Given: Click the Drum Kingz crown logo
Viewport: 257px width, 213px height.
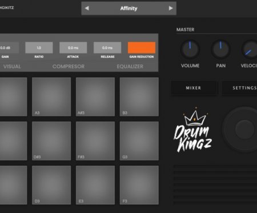Looking at the screenshot, I should tap(193, 130).
